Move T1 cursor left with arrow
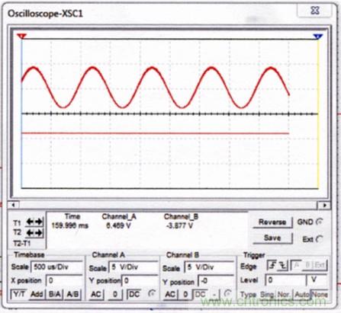The image size is (341, 313). tap(30, 222)
